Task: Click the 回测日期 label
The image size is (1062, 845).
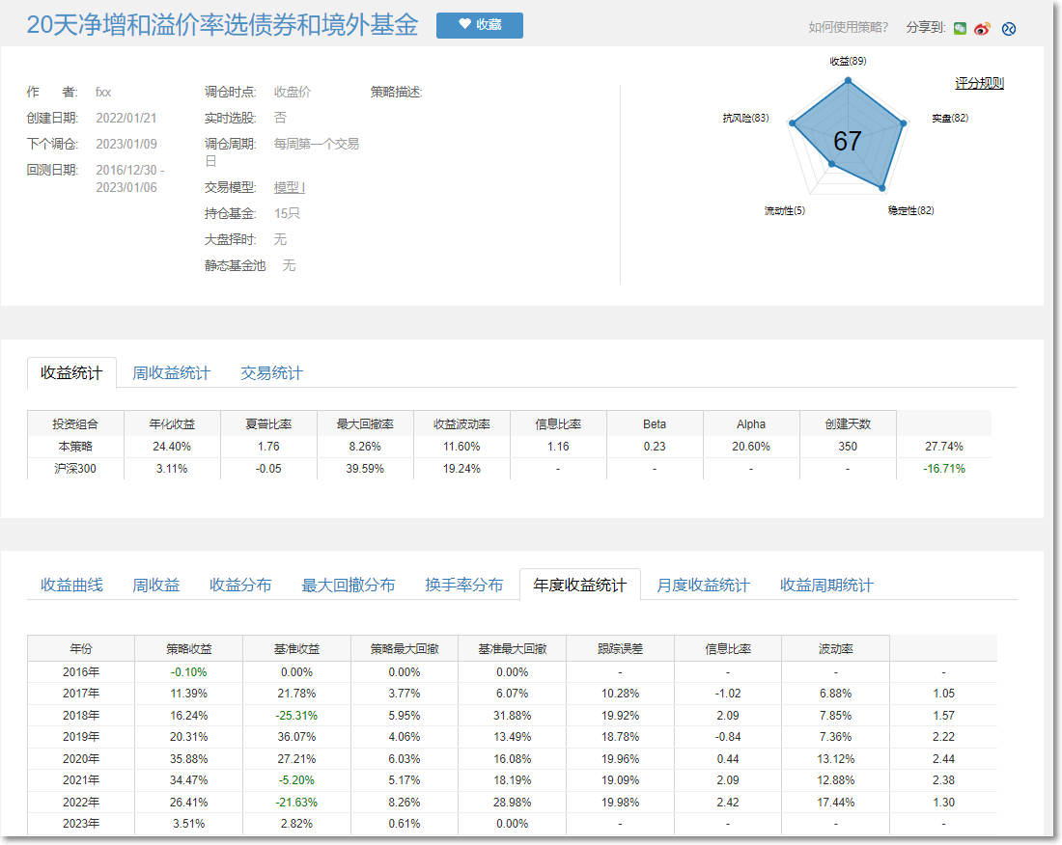Action: tap(52, 170)
